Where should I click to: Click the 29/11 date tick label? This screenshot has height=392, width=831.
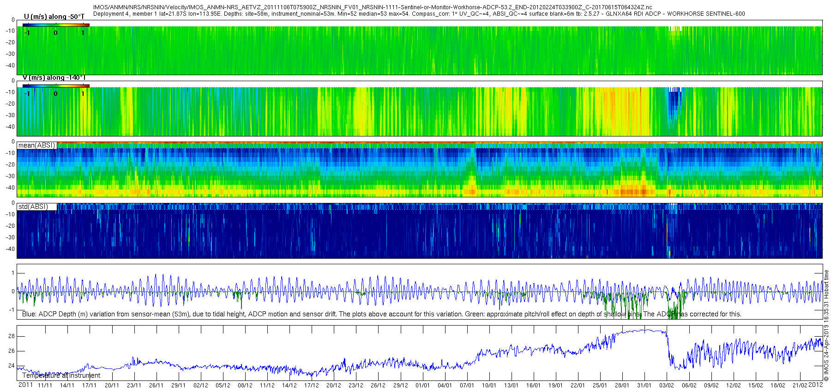coord(178,386)
